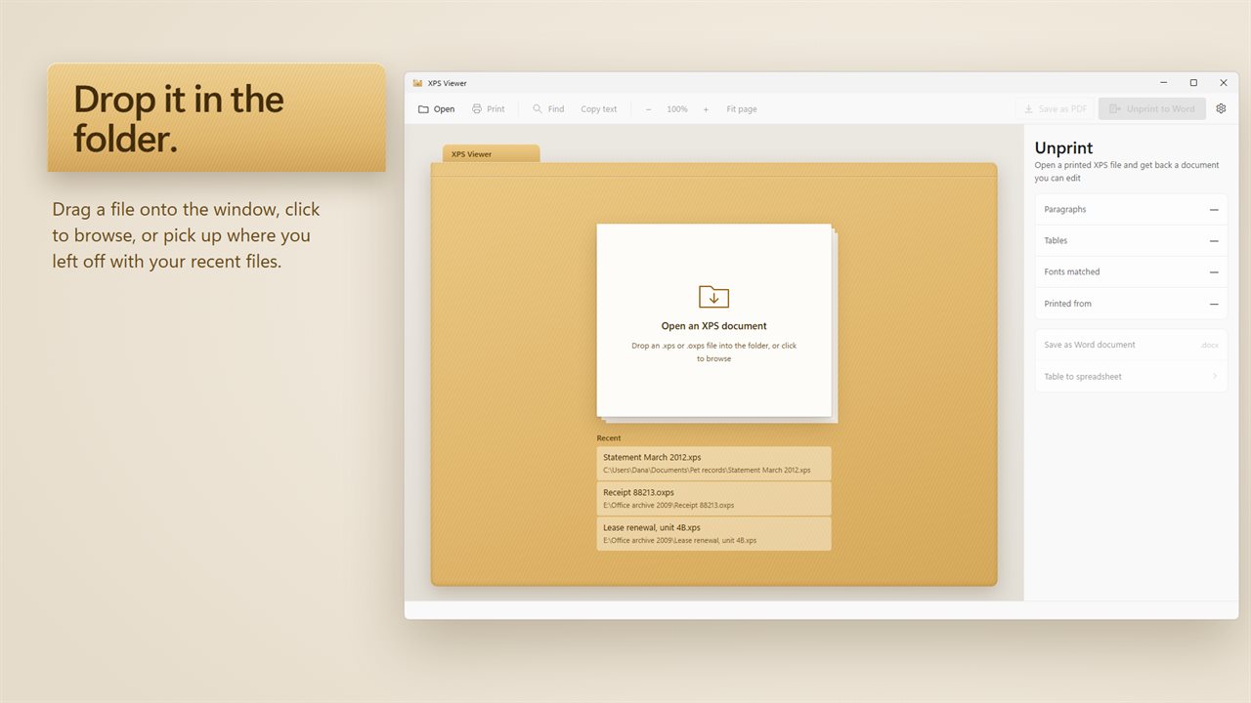The width and height of the screenshot is (1251, 703).
Task: Open recent file Statement March 2012.xps
Action: click(x=714, y=464)
